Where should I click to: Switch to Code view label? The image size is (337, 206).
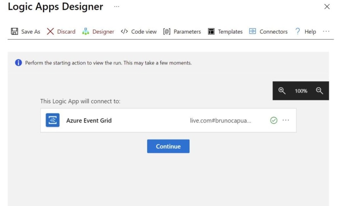click(144, 31)
